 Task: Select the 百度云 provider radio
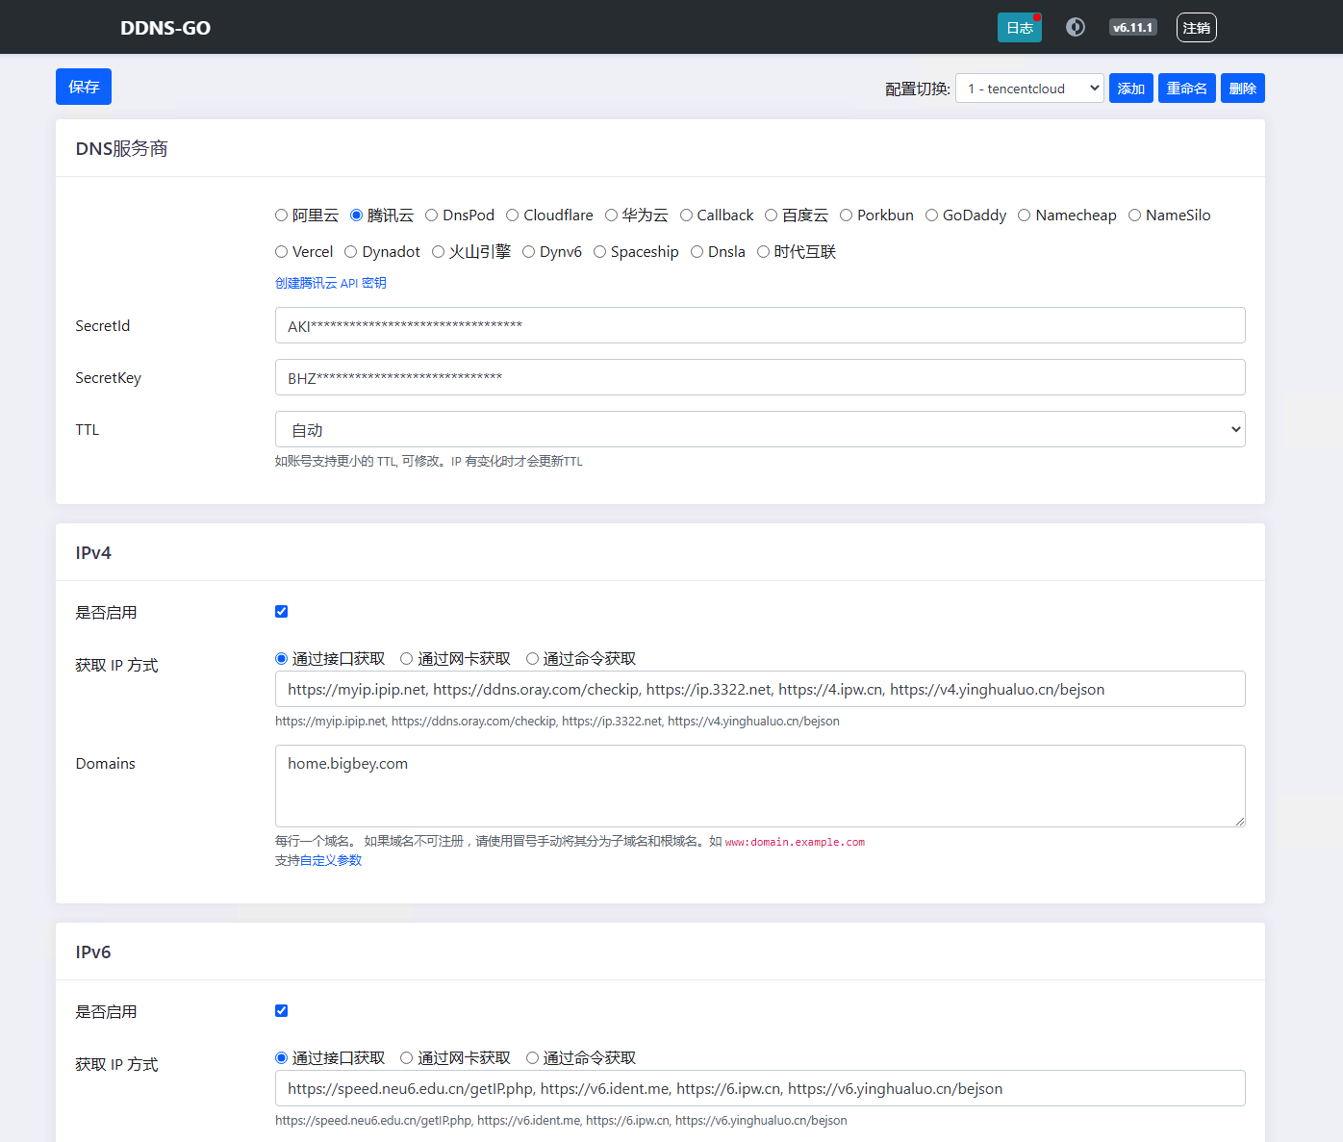click(771, 216)
